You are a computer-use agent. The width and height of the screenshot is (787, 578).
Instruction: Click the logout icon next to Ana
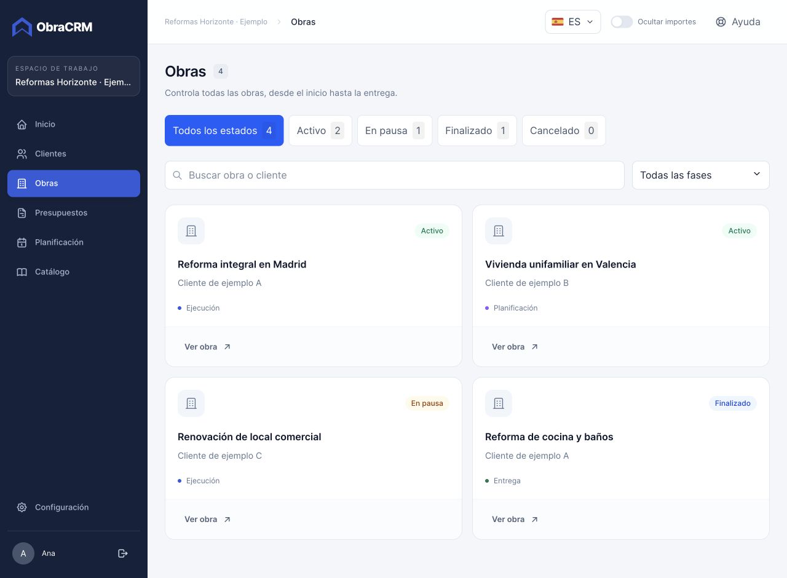click(123, 553)
